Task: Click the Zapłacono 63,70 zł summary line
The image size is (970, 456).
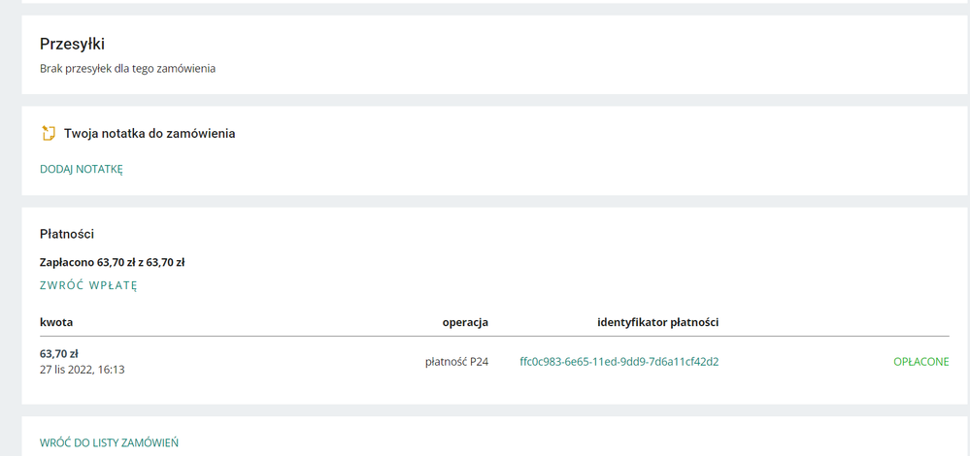Action: pyautogui.click(x=113, y=262)
